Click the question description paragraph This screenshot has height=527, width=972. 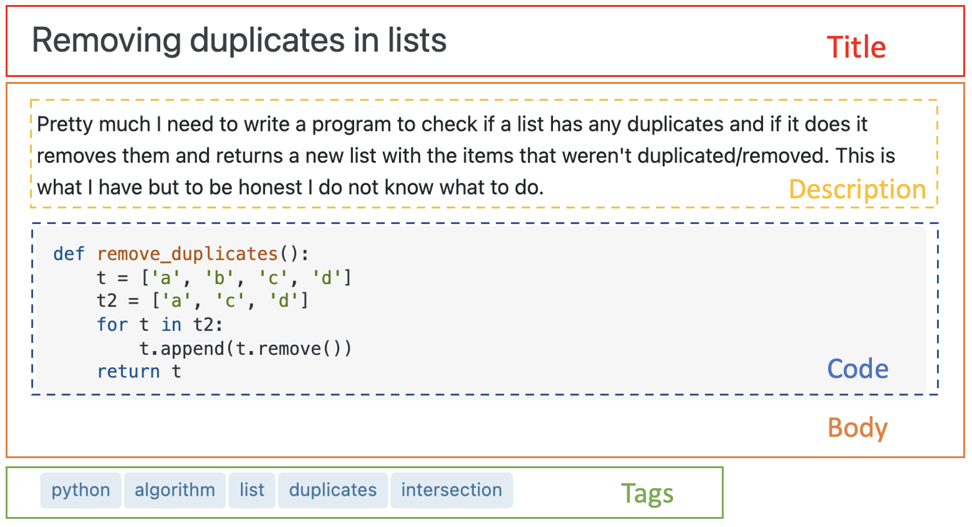point(438,155)
